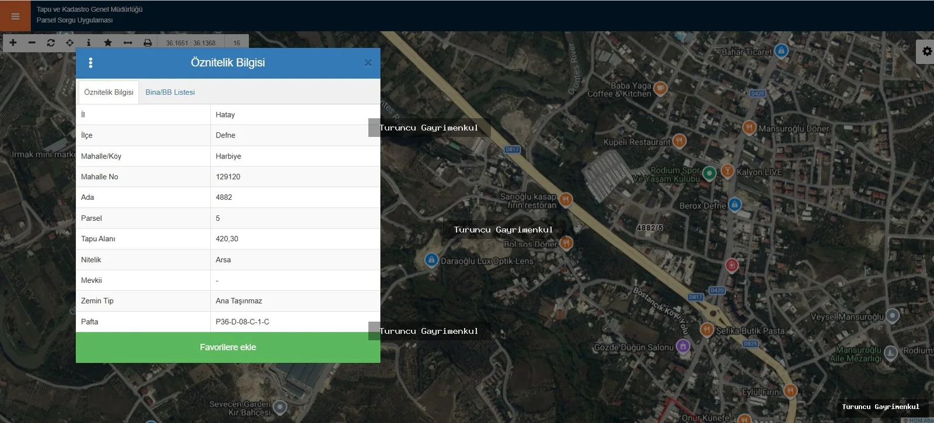Select the info query tool
The image size is (934, 423).
(88, 43)
